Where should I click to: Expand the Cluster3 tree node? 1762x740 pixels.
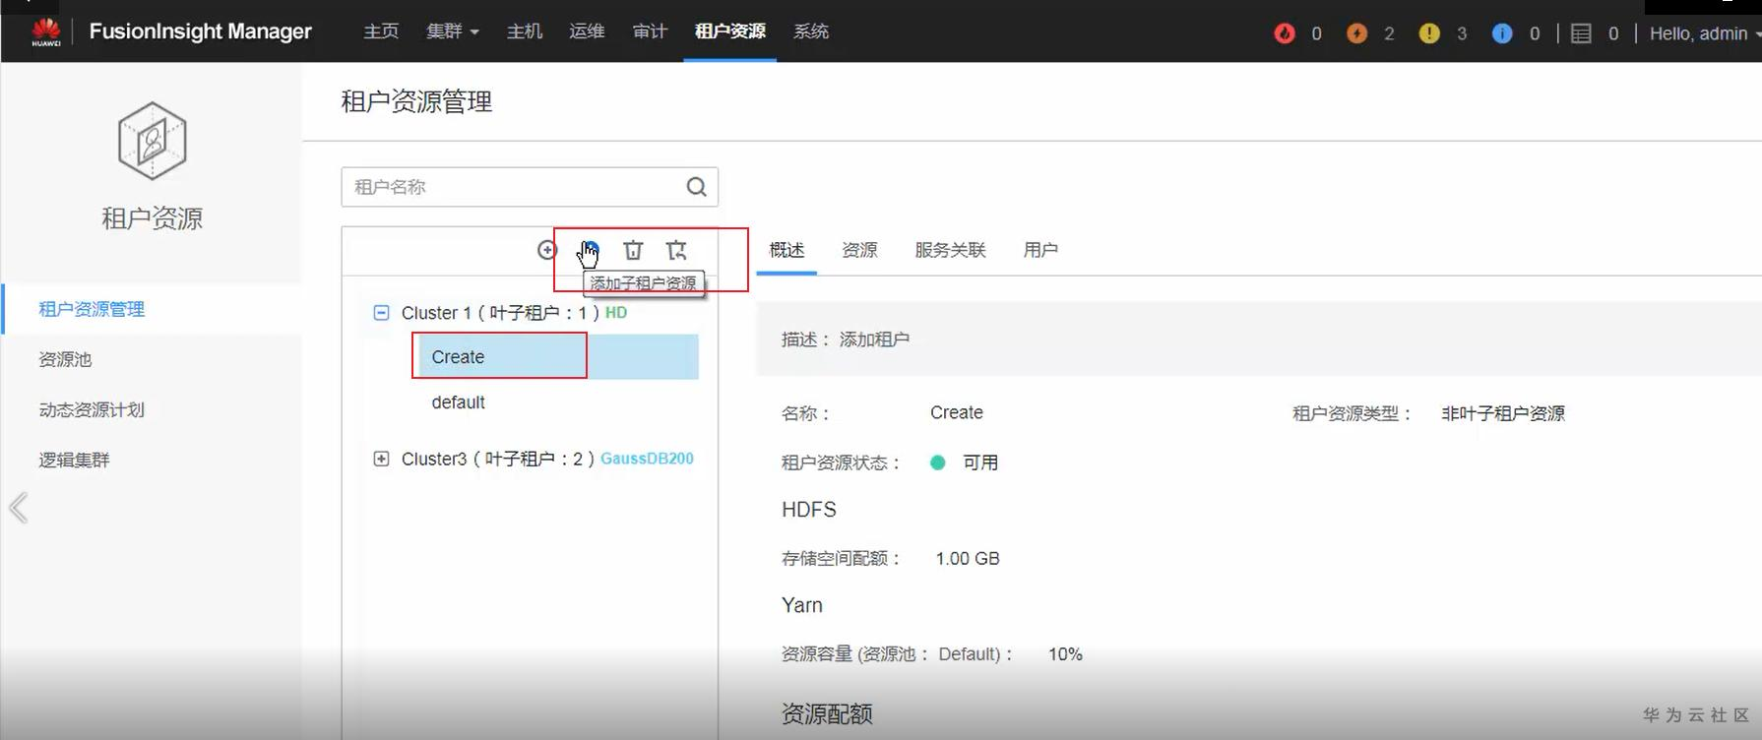(381, 459)
